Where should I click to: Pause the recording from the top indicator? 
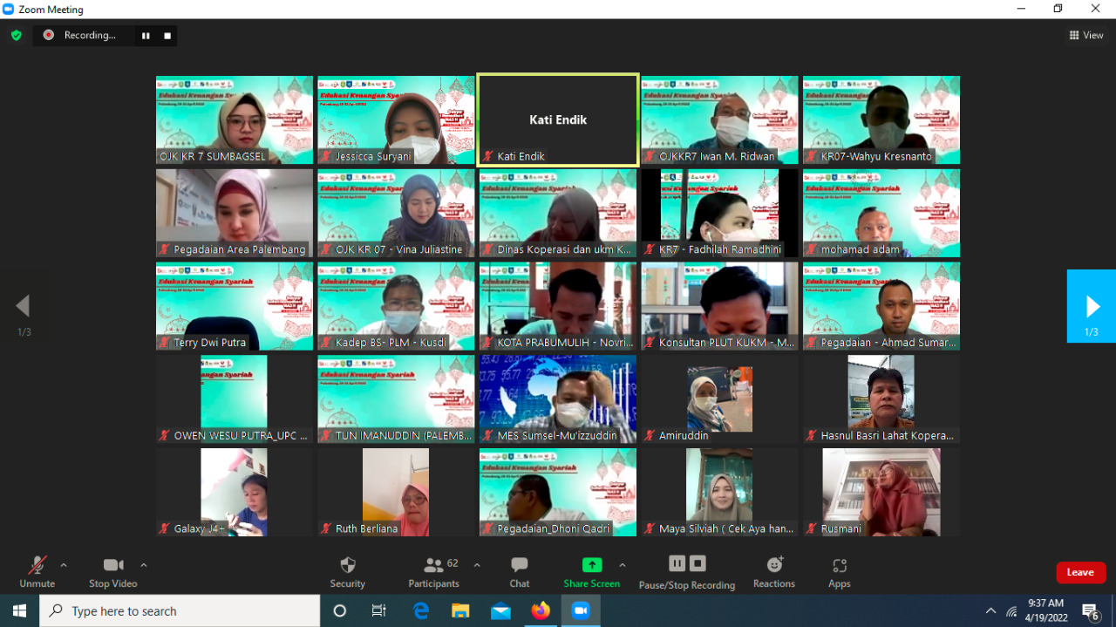[146, 36]
